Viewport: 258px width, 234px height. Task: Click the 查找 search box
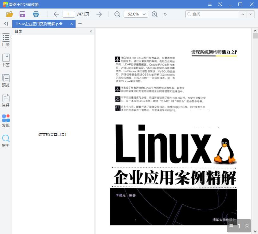[x=212, y=14]
